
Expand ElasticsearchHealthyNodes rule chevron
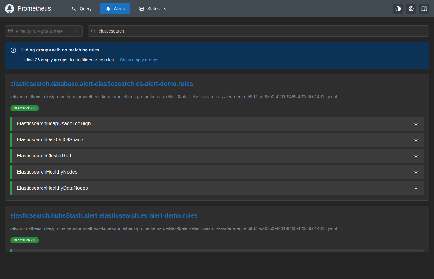click(x=416, y=172)
